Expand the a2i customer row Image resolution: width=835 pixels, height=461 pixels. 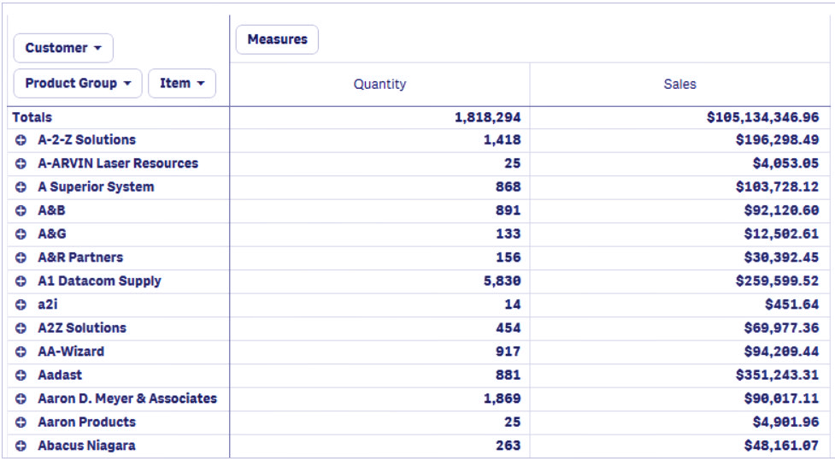pyautogui.click(x=21, y=304)
